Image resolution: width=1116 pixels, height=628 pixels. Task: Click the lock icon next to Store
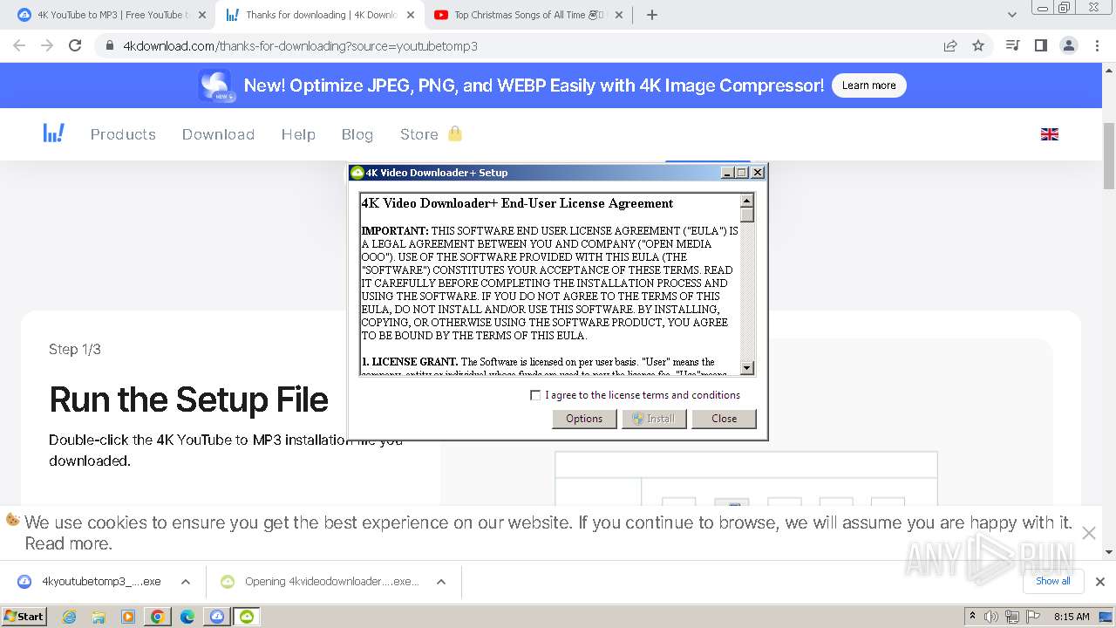(454, 133)
